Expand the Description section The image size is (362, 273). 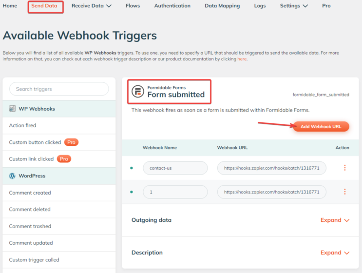point(335,253)
